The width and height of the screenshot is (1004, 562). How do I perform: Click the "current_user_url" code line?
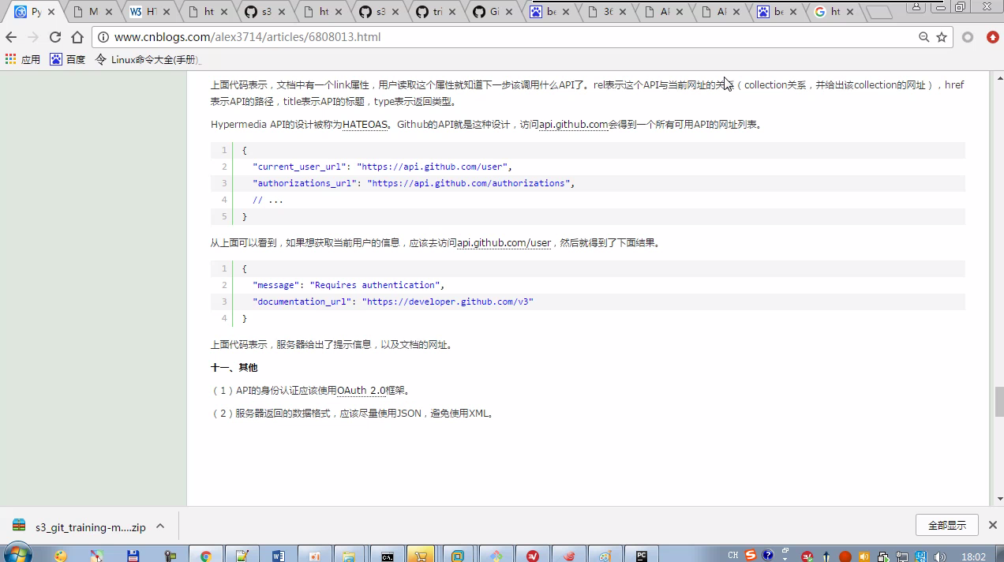pyautogui.click(x=383, y=167)
